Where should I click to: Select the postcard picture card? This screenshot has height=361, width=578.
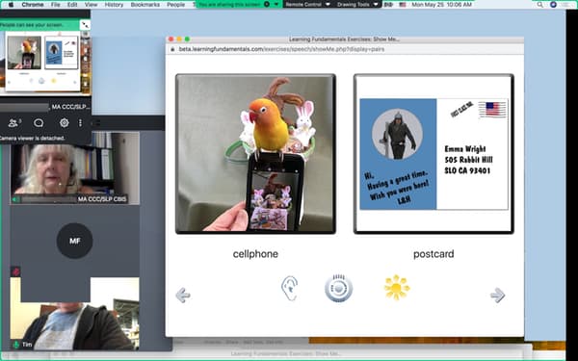click(x=433, y=154)
